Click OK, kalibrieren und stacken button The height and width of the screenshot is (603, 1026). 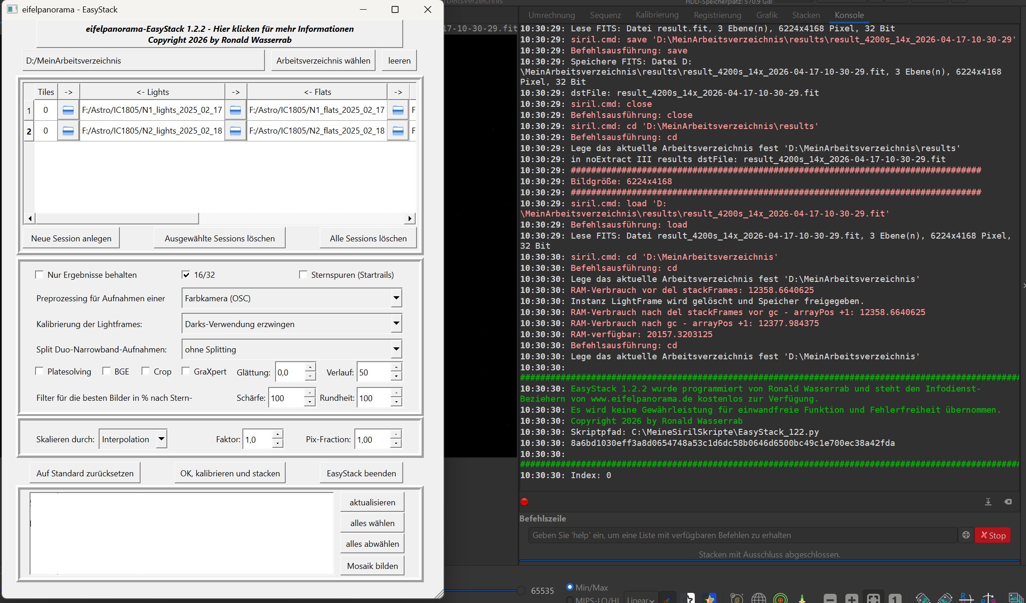pos(230,473)
